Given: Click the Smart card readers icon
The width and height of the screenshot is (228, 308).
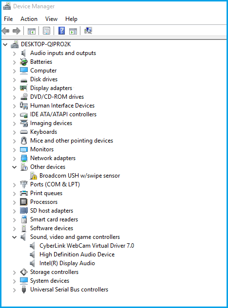Looking at the screenshot, I should [x=24, y=219].
